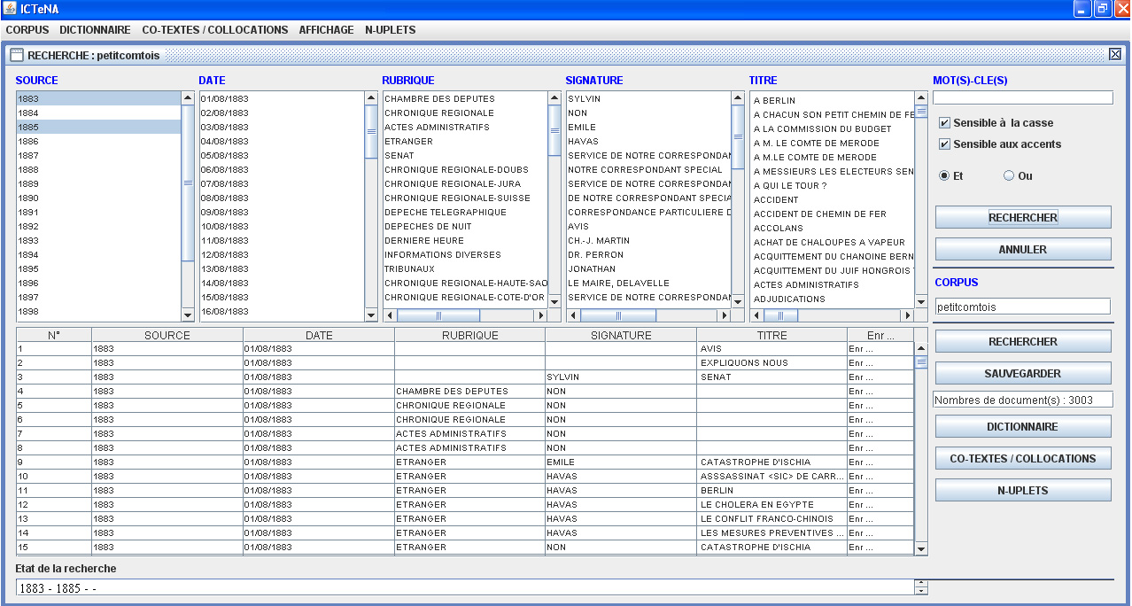Open the DICTIONNAIRE menu
This screenshot has width=1132, height=606.
pyautogui.click(x=95, y=30)
